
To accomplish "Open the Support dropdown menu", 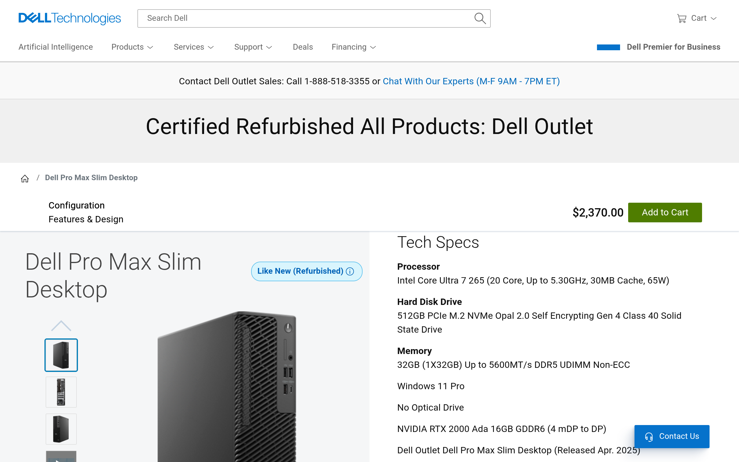I will [253, 47].
